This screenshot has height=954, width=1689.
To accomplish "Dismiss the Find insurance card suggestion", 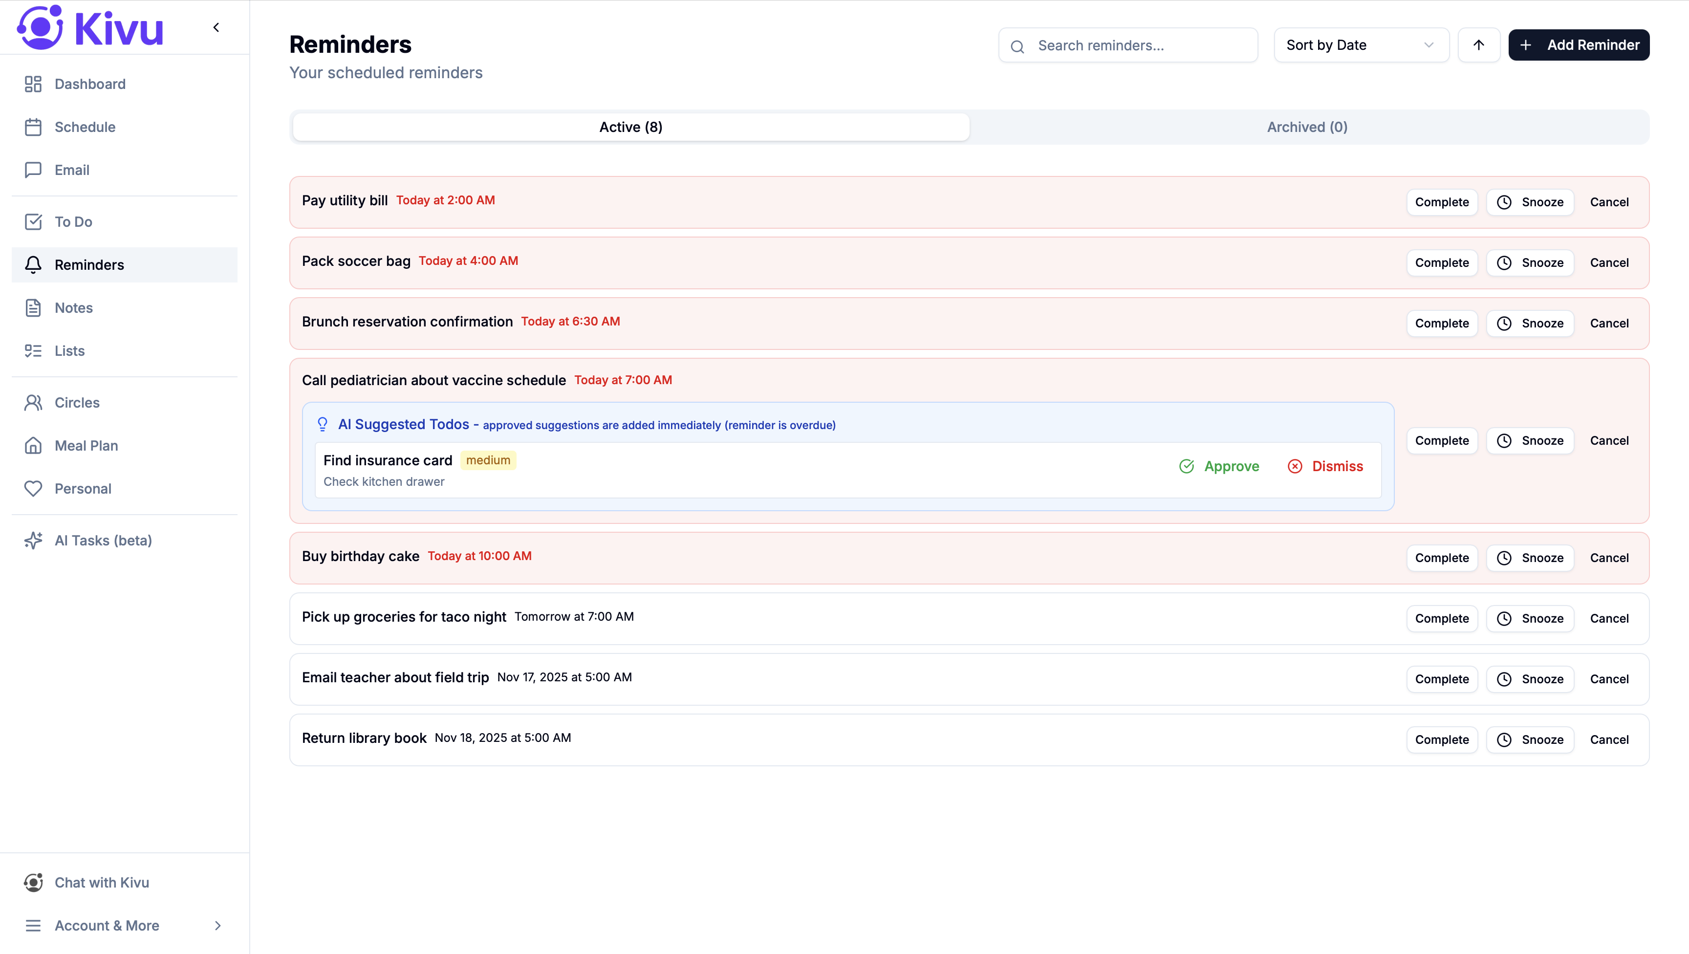I will tap(1325, 466).
